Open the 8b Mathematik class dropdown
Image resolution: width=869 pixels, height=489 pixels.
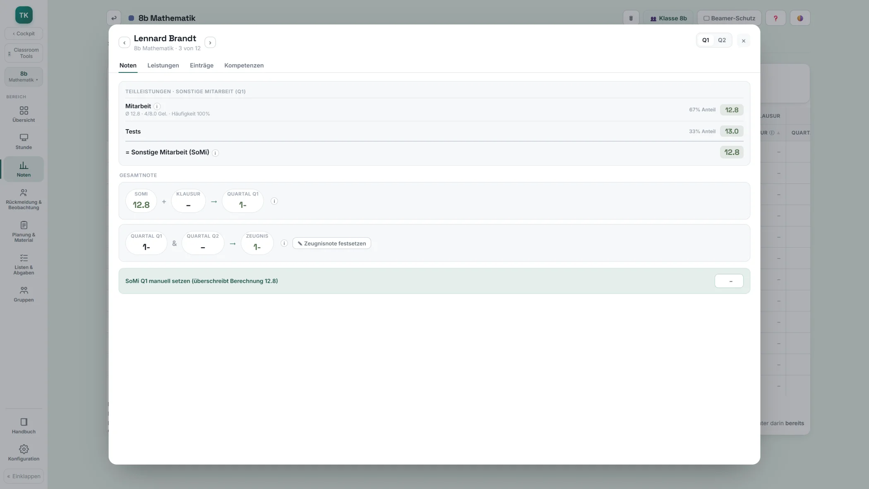[x=24, y=77]
